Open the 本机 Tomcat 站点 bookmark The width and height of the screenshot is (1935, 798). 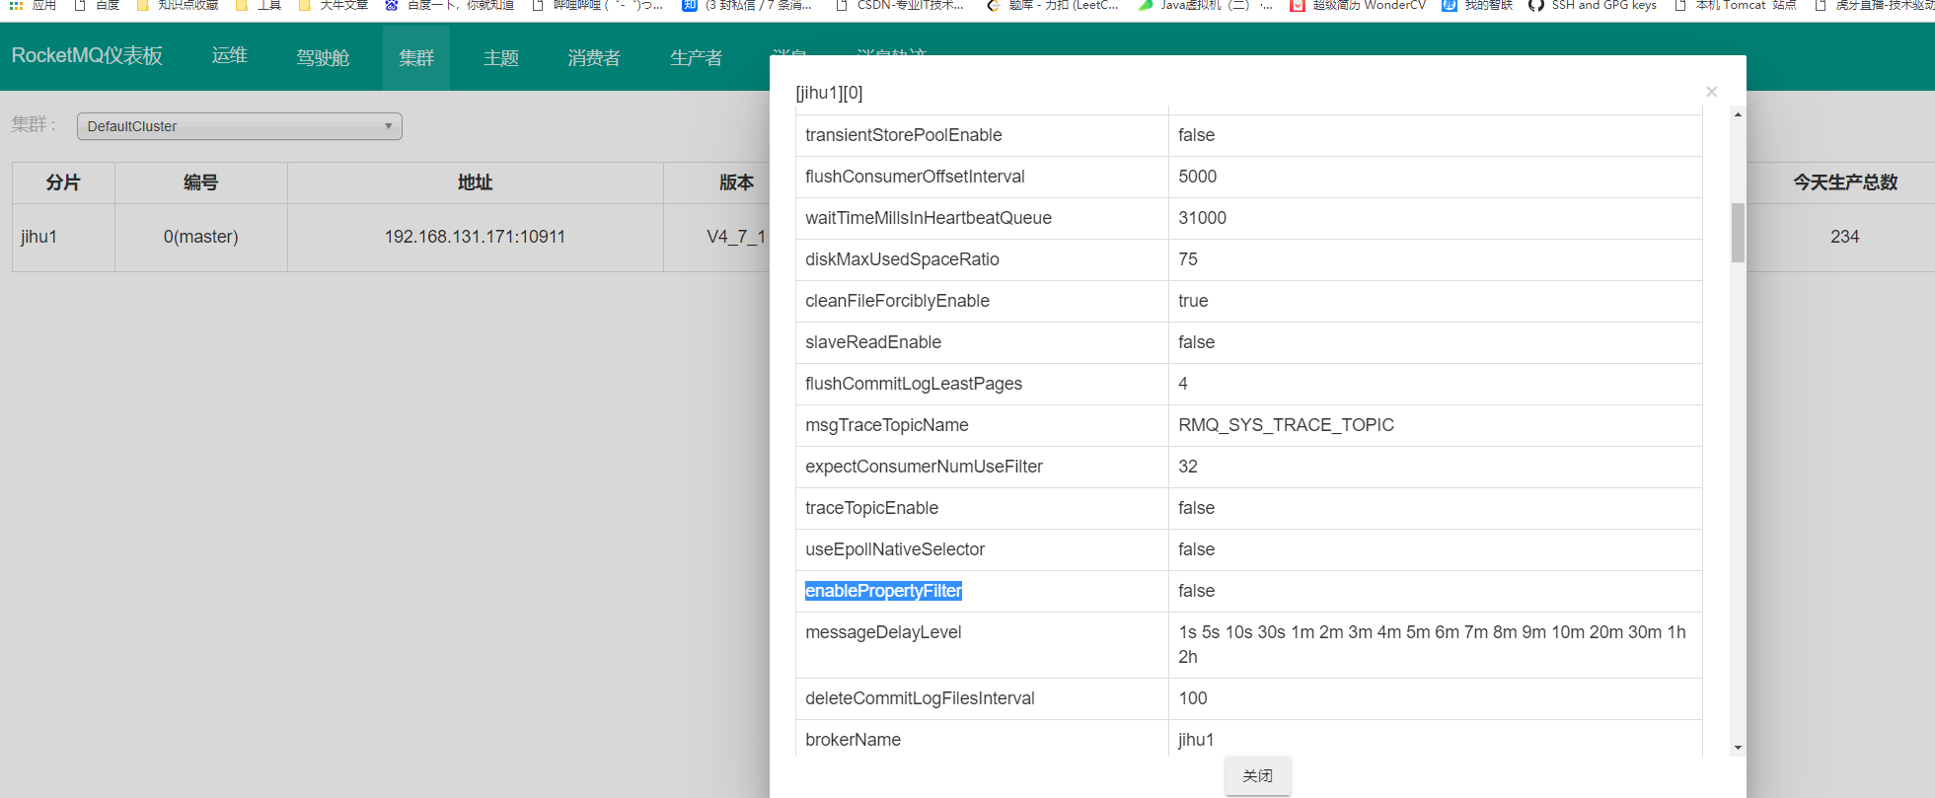pos(1736,6)
